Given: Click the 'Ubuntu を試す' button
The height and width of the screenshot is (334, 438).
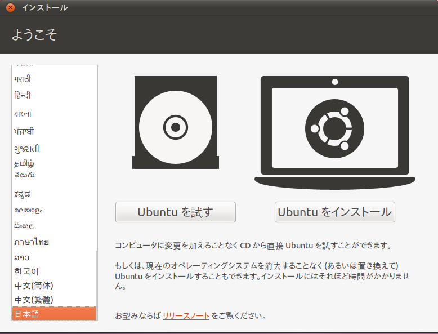Looking at the screenshot, I should (x=176, y=212).
